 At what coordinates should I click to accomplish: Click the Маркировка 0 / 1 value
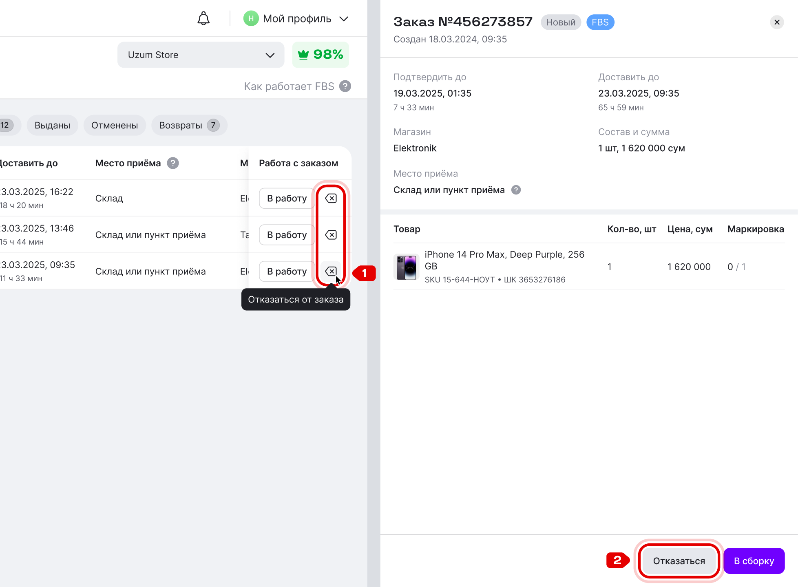(x=736, y=267)
